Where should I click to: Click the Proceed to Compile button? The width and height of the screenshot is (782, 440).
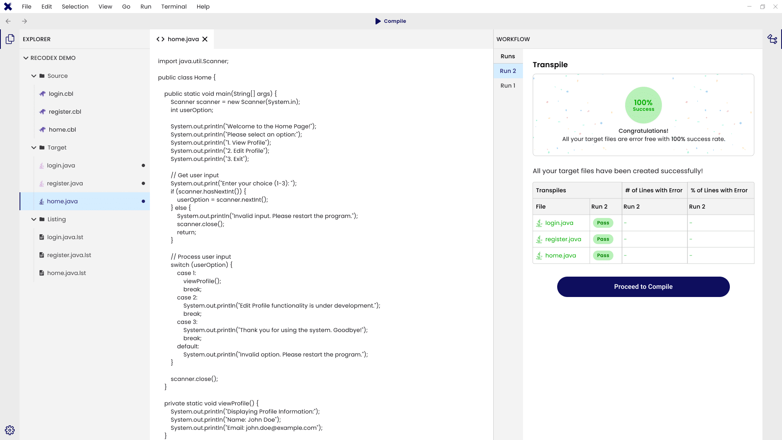point(643,286)
